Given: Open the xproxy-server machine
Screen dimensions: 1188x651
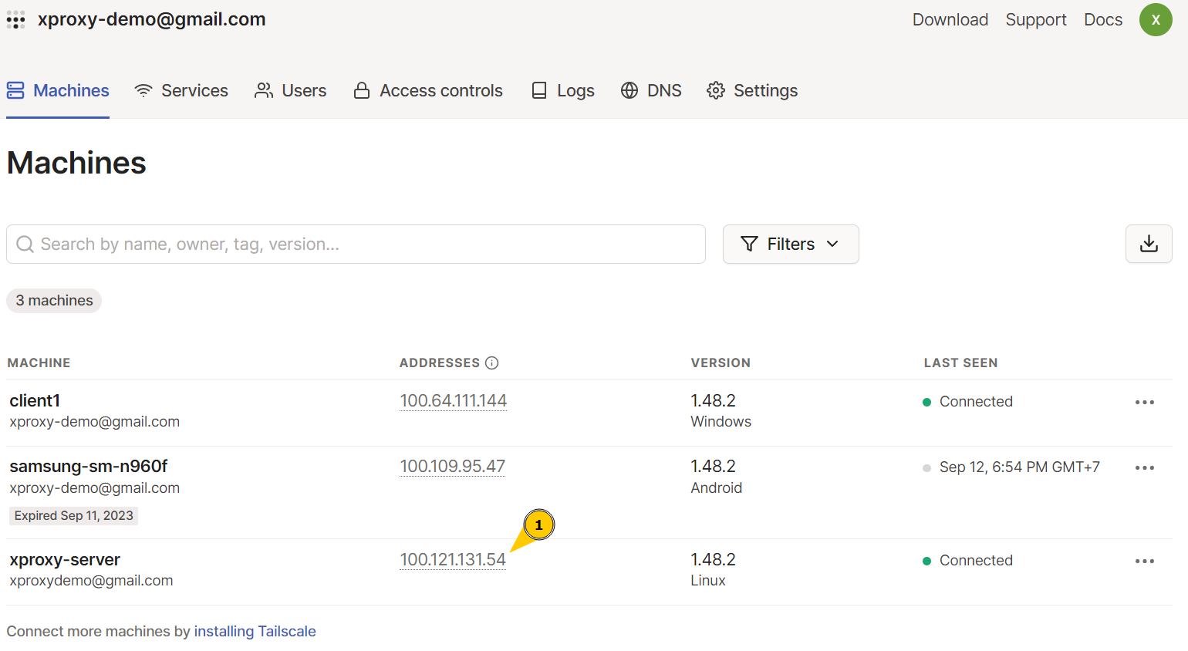Looking at the screenshot, I should click(x=65, y=559).
